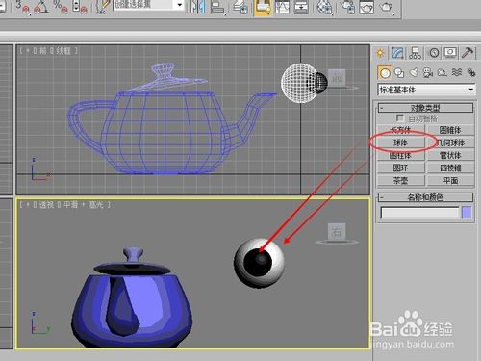
Task: Click the 长方体 button
Action: point(400,130)
